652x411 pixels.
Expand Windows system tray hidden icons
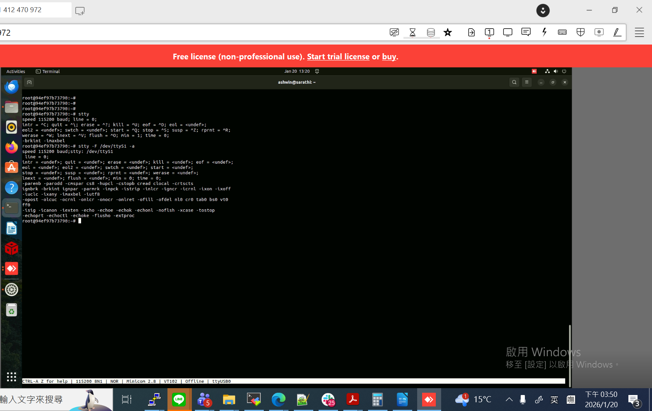509,399
